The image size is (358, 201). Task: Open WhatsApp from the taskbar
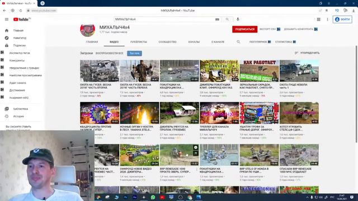tap(153, 197)
